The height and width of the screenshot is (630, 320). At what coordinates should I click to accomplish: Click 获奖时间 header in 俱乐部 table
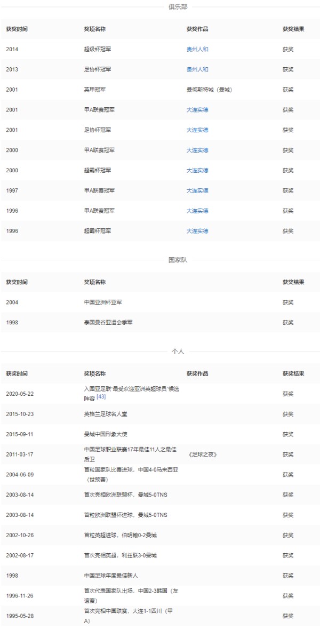coord(17,29)
